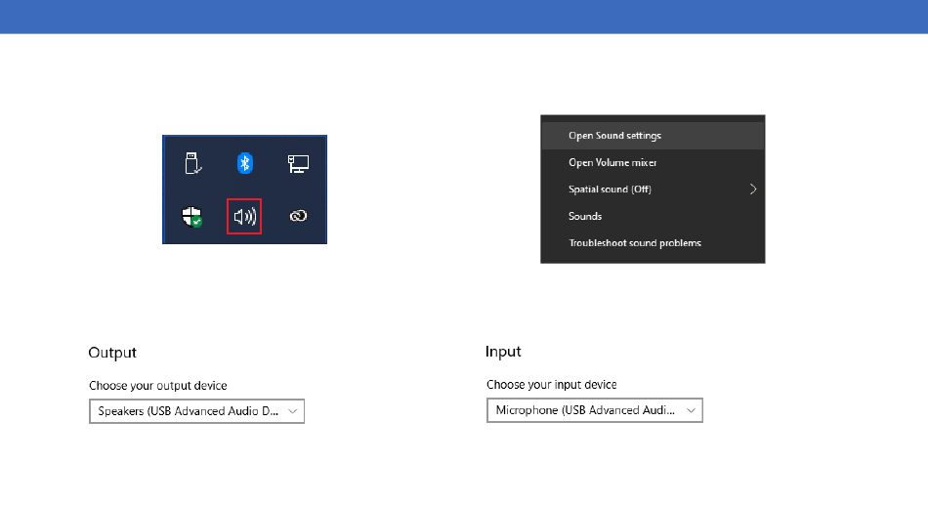Open the Microphone input device dropdown
The height and width of the screenshot is (506, 928).
(x=595, y=410)
